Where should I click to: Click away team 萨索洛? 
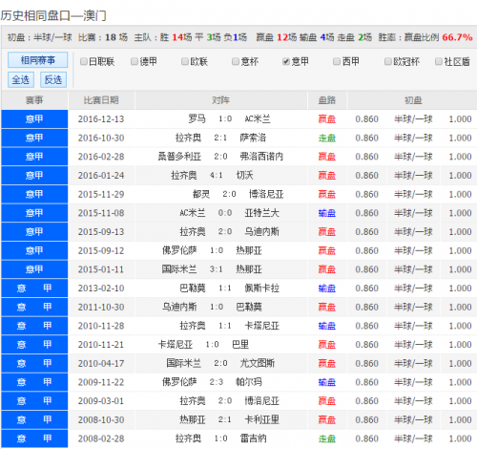point(253,138)
